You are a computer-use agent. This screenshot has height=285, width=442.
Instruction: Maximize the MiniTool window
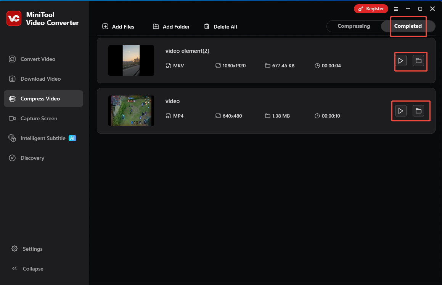pos(420,9)
